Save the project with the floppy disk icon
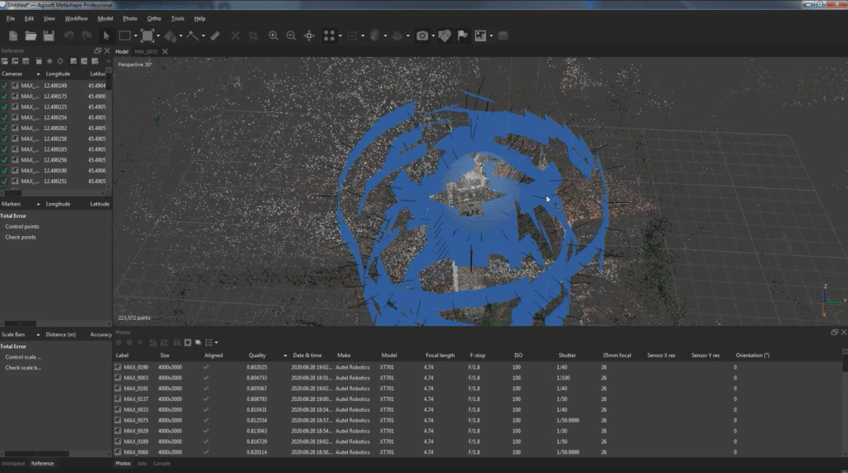 pos(49,36)
